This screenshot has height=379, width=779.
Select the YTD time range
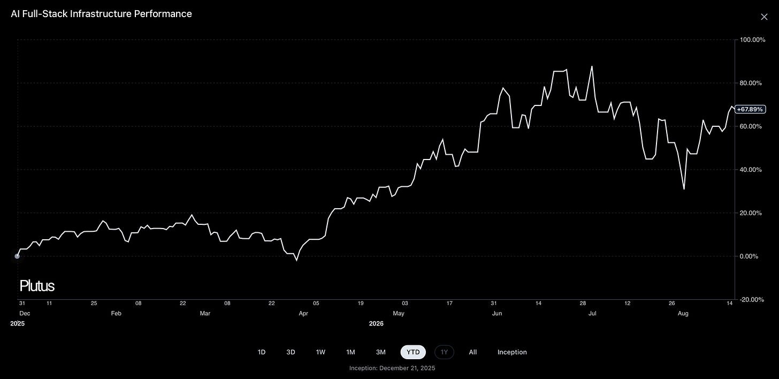pyautogui.click(x=413, y=352)
